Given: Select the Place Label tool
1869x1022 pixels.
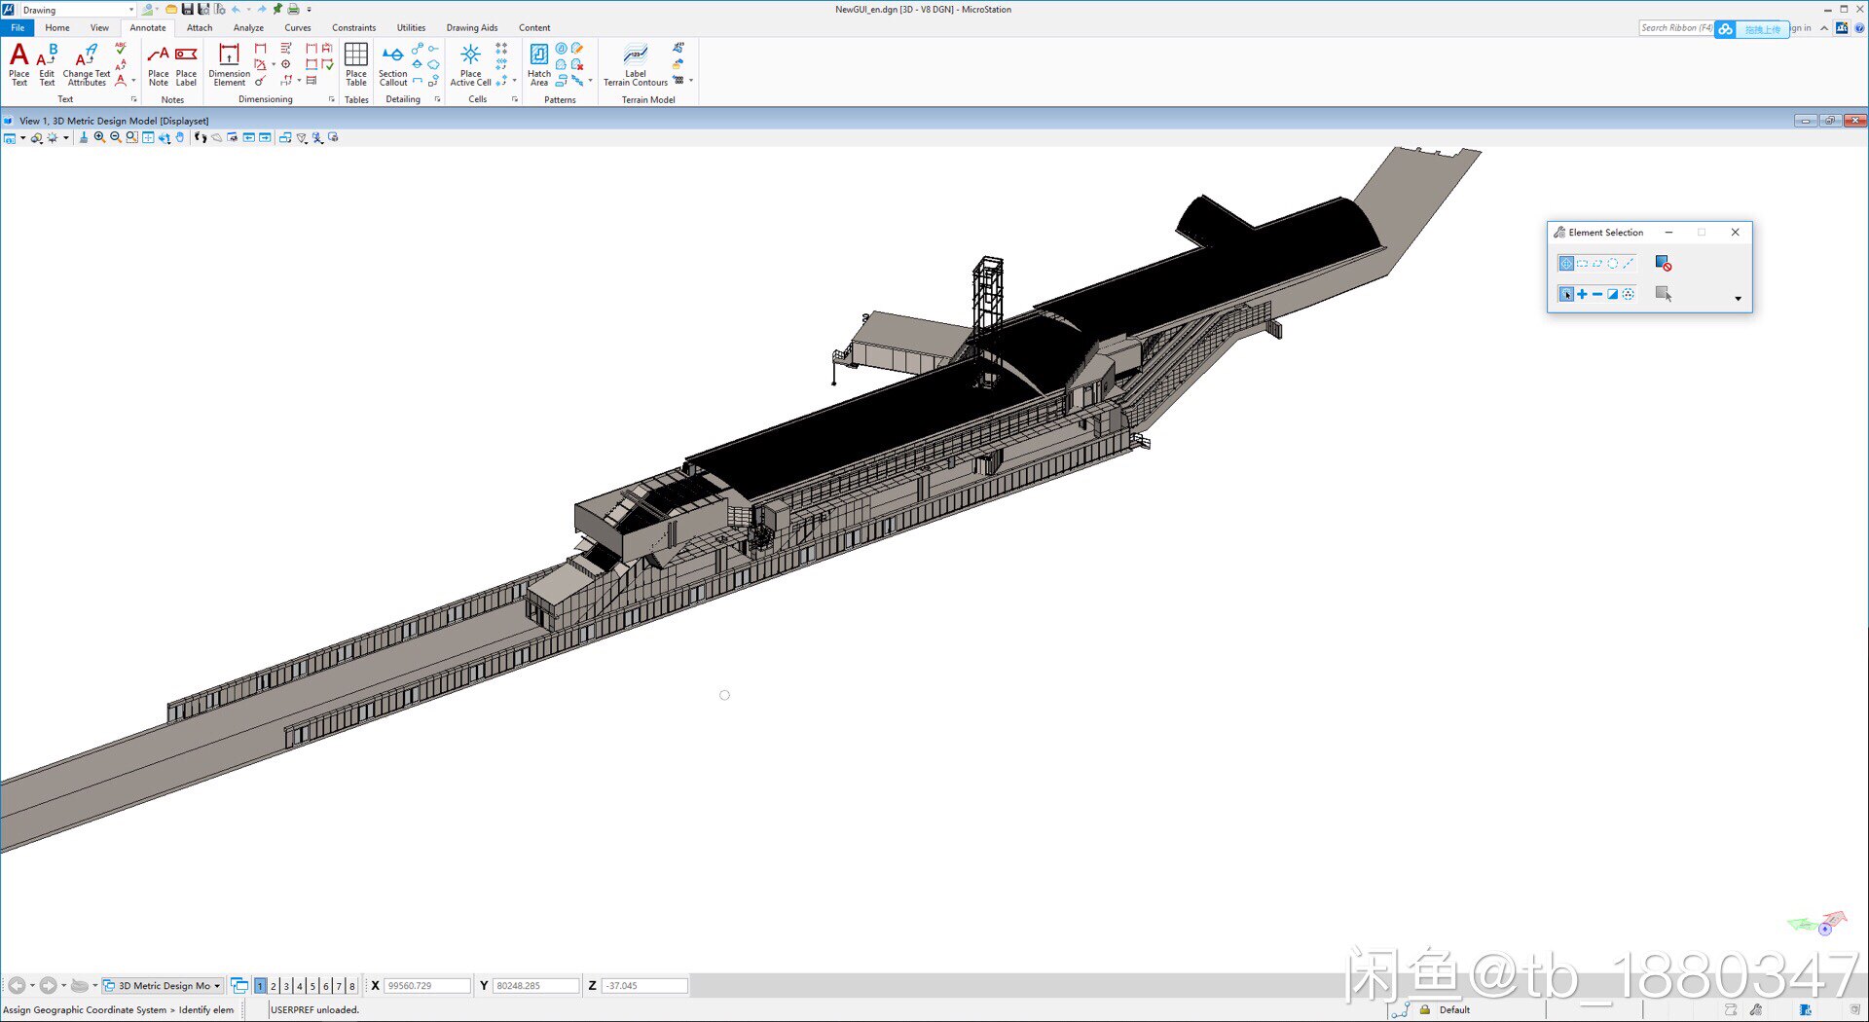Looking at the screenshot, I should pyautogui.click(x=186, y=64).
